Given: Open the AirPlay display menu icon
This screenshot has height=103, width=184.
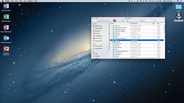Looking at the screenshot, I should pos(143,1).
